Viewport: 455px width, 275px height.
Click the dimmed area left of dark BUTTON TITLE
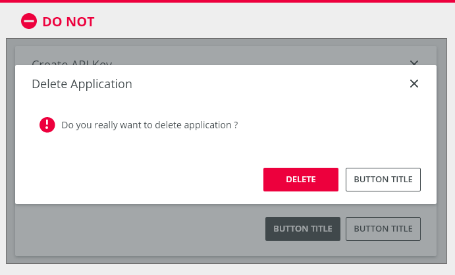[140, 229]
